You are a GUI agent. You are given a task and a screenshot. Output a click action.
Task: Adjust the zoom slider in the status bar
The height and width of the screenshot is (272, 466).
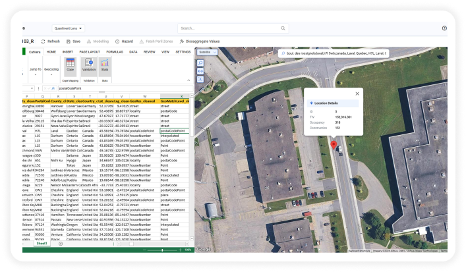coord(162,250)
